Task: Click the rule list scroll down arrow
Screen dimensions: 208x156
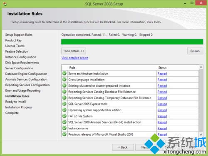Action: (201, 134)
